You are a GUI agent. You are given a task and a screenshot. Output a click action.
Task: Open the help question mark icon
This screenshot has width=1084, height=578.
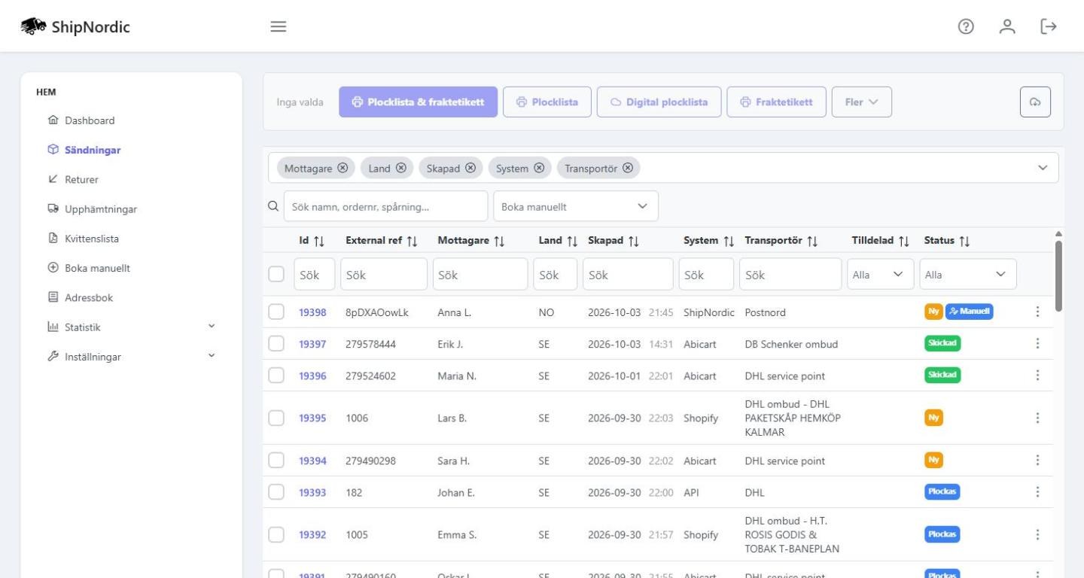tap(966, 26)
